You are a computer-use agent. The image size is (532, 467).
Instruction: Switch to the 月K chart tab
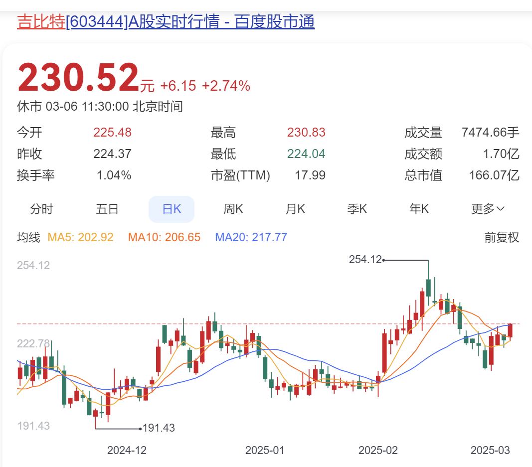295,209
